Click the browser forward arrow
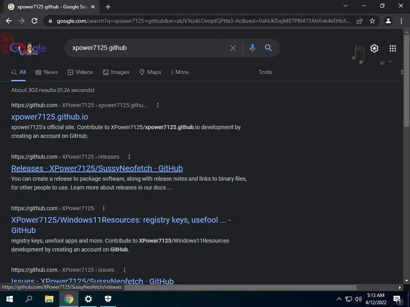The height and width of the screenshot is (307, 410). pos(22,21)
